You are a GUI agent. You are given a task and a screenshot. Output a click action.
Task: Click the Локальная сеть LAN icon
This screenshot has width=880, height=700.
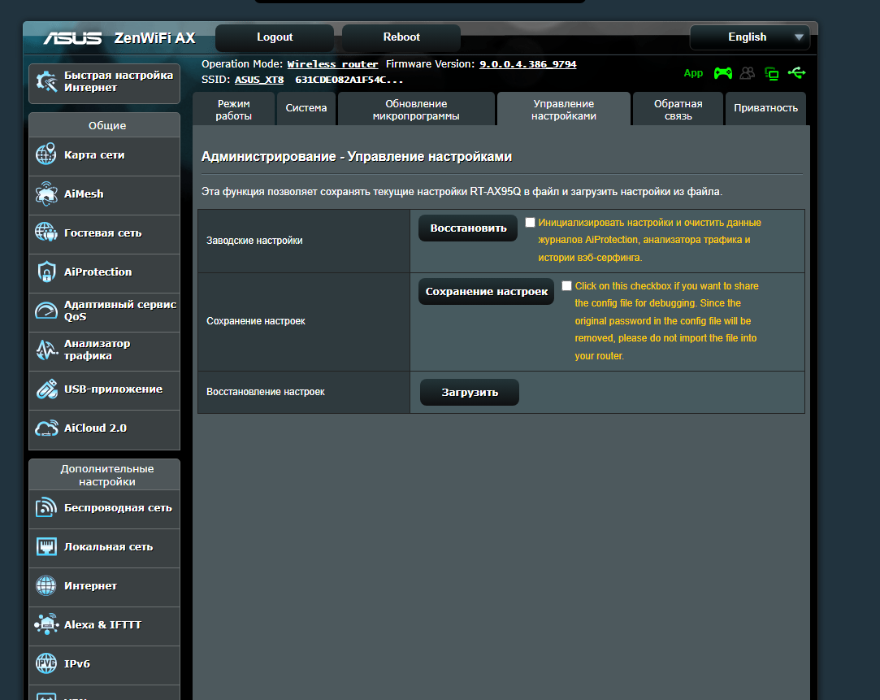click(46, 546)
